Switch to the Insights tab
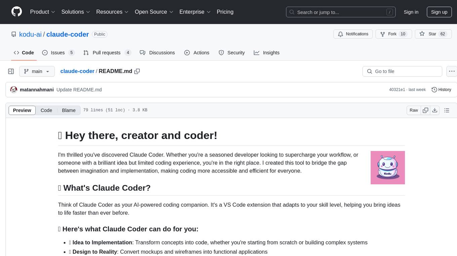 [x=267, y=53]
